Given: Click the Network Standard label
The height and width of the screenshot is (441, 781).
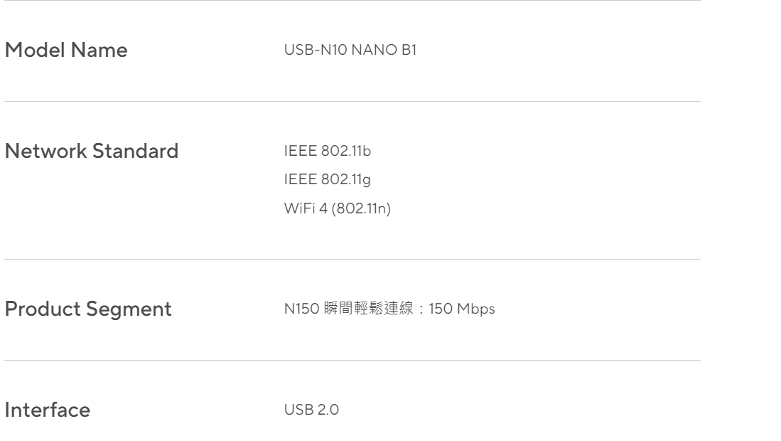Looking at the screenshot, I should pos(92,152).
